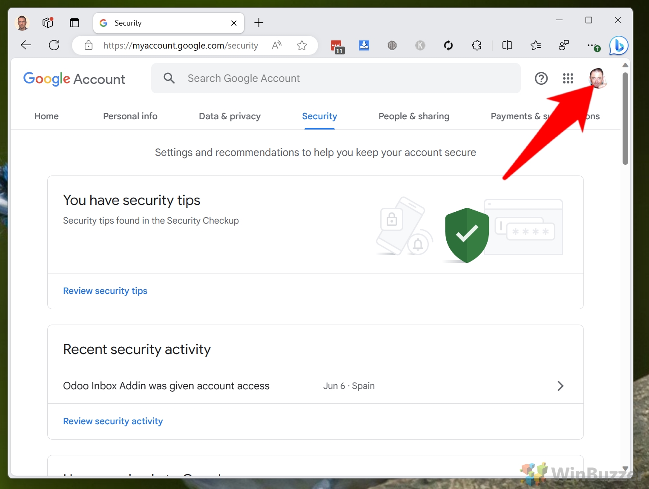
Task: Click the address bar URL
Action: [181, 46]
